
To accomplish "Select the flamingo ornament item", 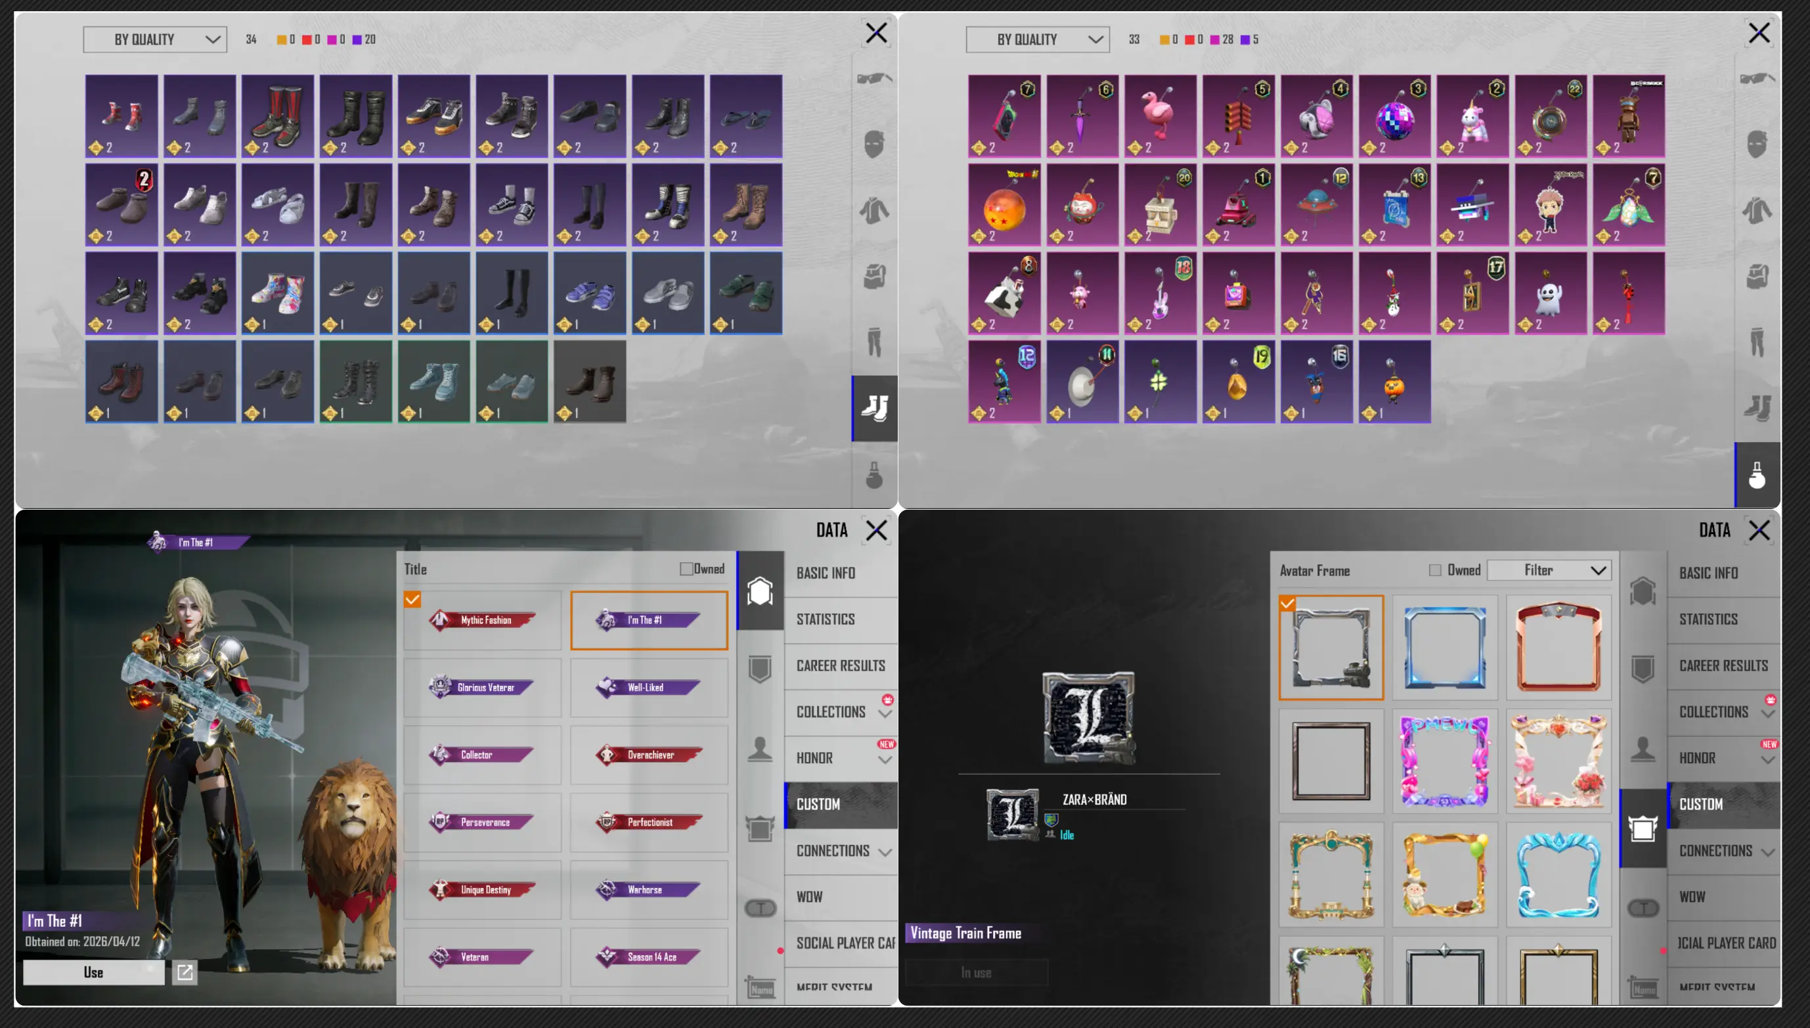I will click(x=1160, y=116).
